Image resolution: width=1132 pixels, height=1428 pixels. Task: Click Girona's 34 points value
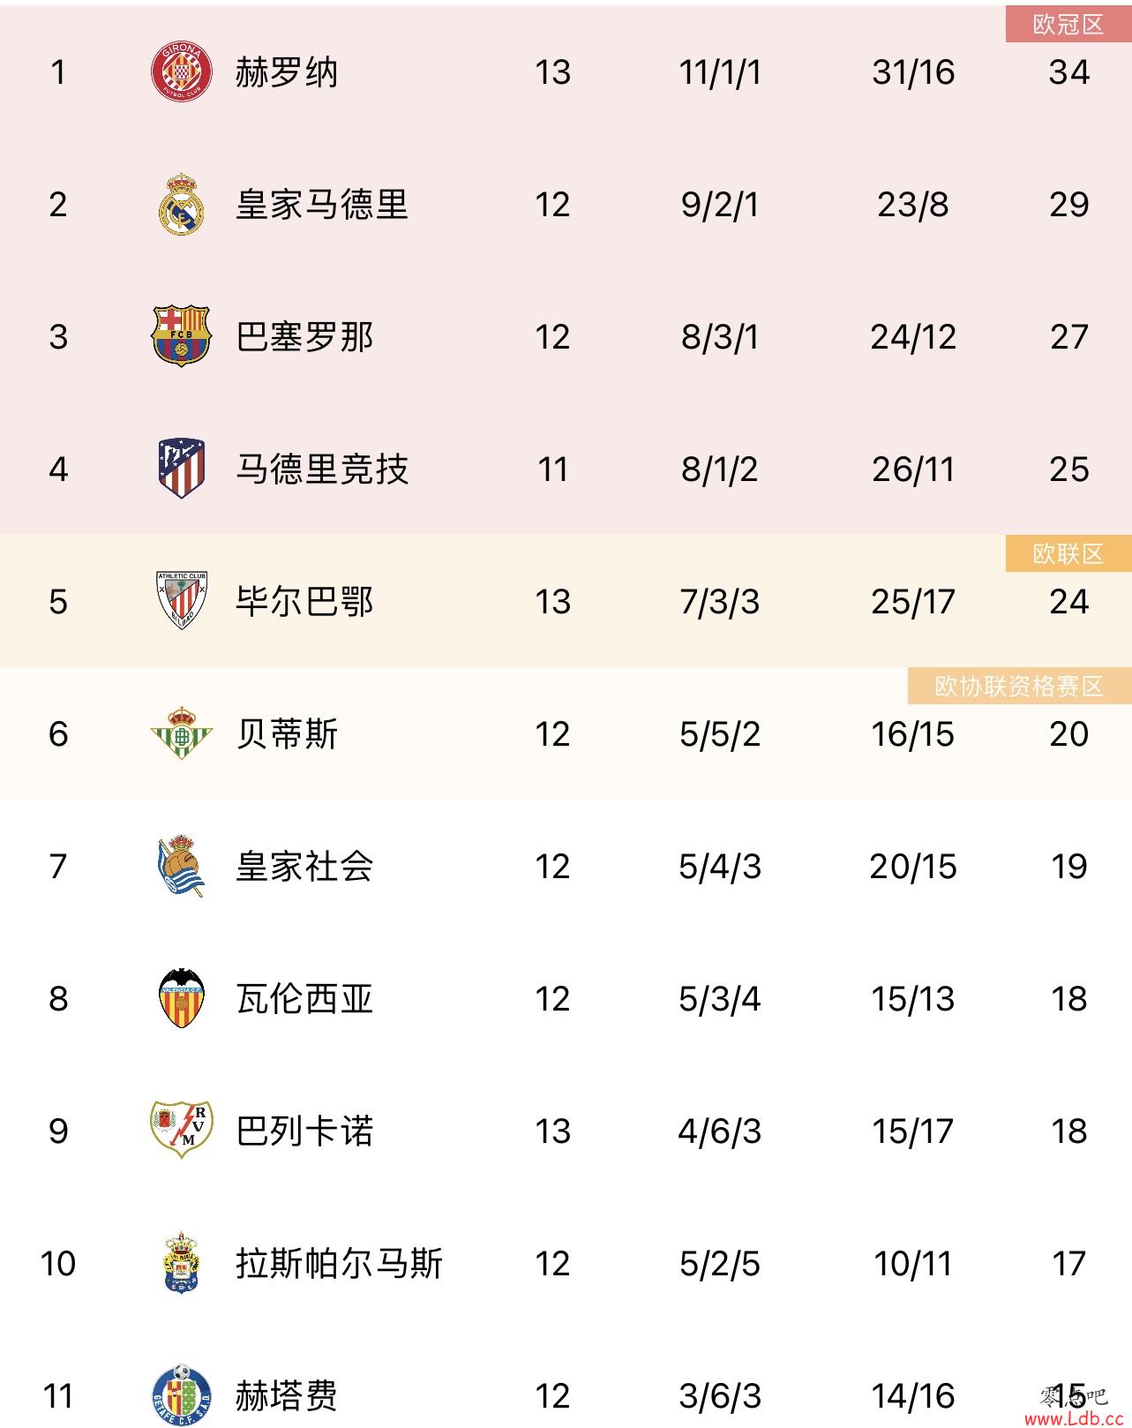pos(1068,72)
